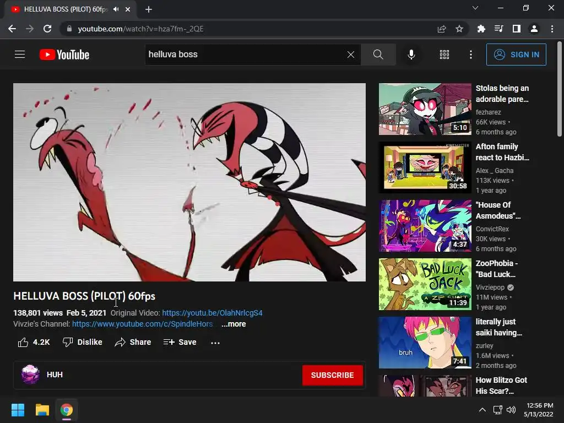
Task: Open the HUH channel avatar
Action: click(x=30, y=375)
